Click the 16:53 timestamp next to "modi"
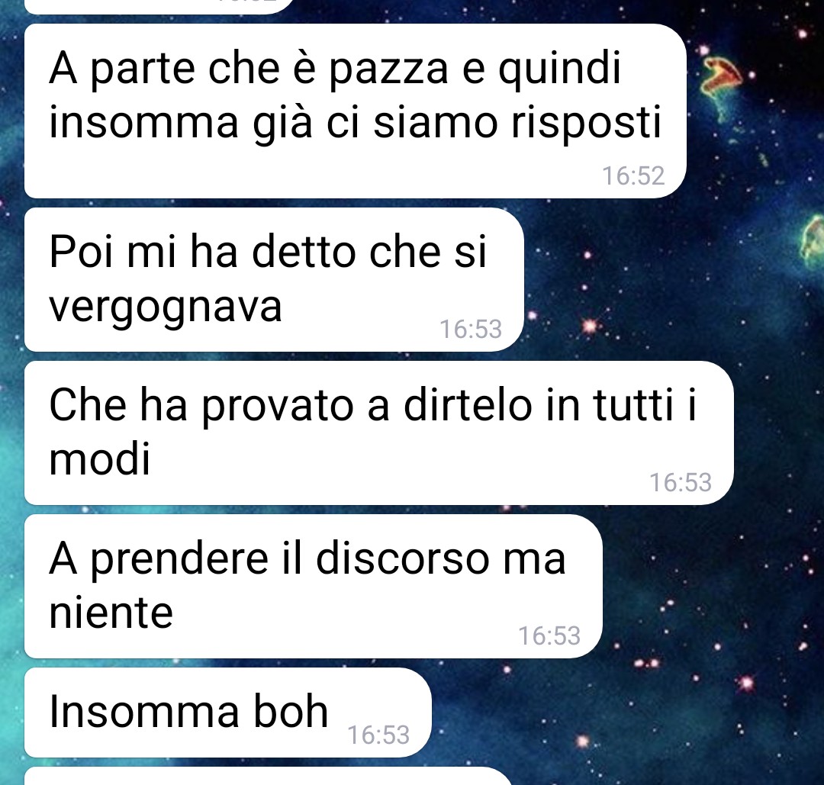 pyautogui.click(x=681, y=483)
